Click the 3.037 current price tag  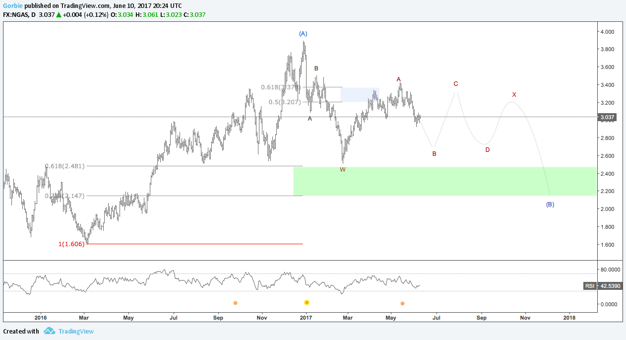pyautogui.click(x=608, y=118)
